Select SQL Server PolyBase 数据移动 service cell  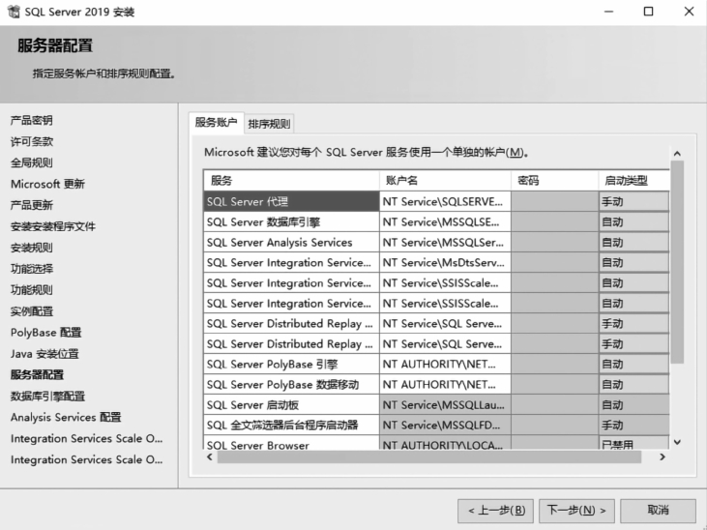[x=291, y=384]
